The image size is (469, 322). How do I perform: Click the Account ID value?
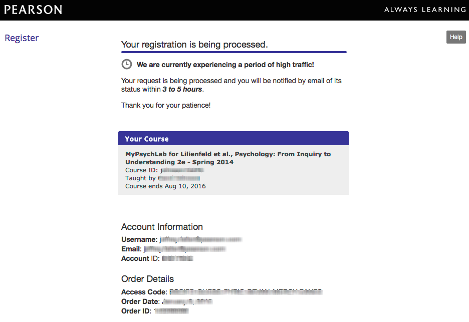click(177, 258)
